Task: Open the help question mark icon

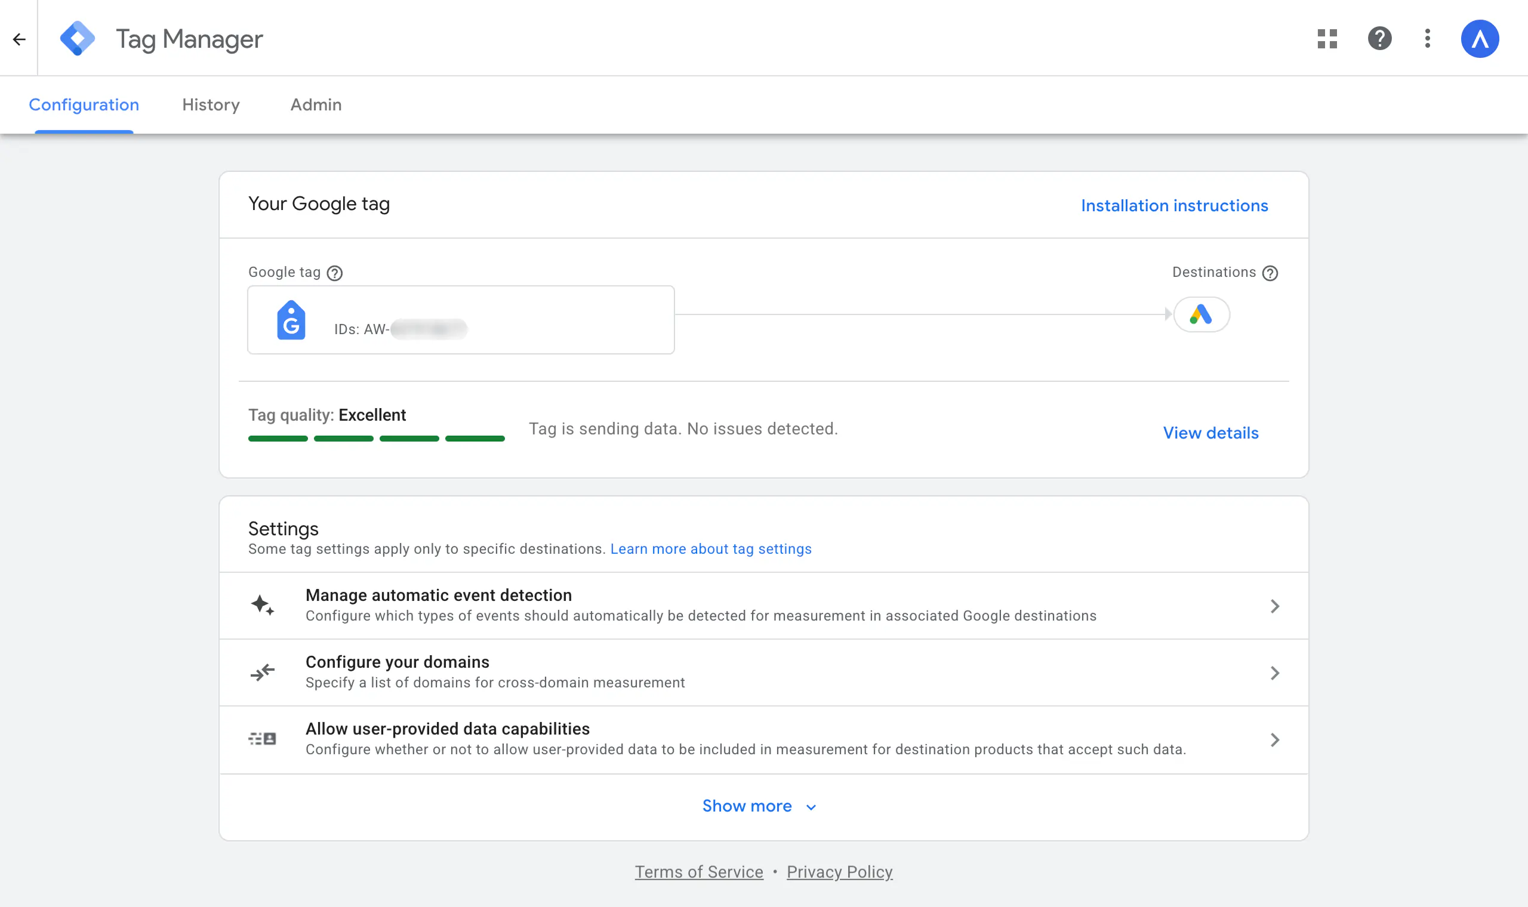Action: pyautogui.click(x=1379, y=39)
